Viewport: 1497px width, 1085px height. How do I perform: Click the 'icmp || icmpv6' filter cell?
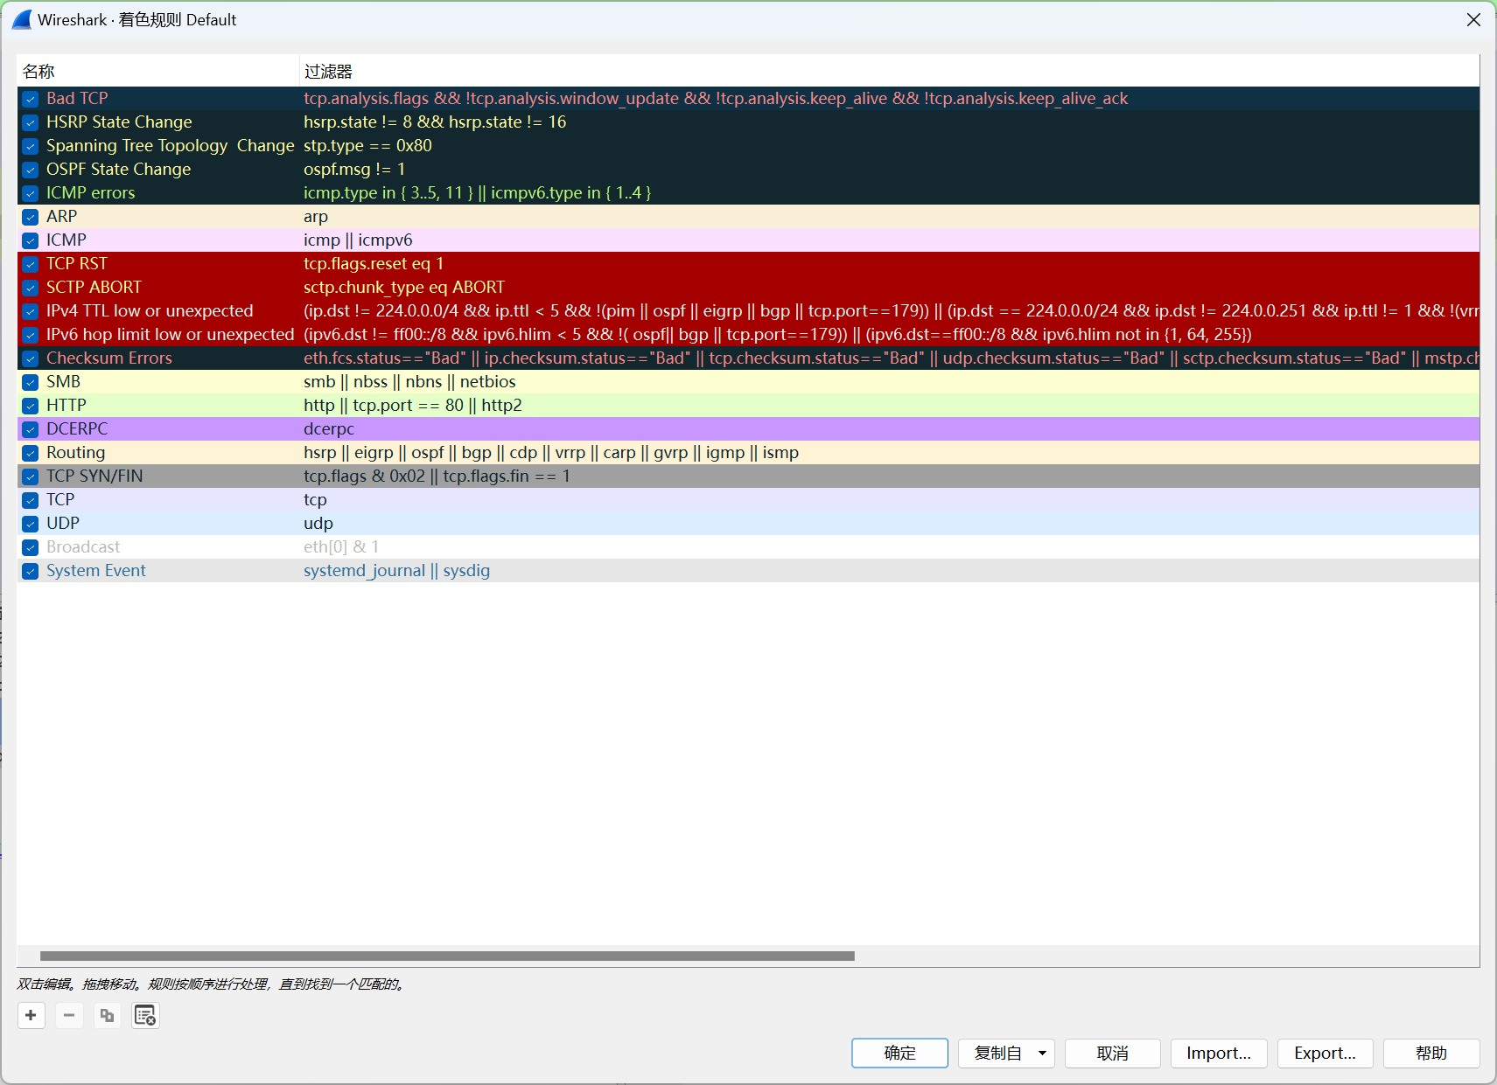[x=358, y=240]
